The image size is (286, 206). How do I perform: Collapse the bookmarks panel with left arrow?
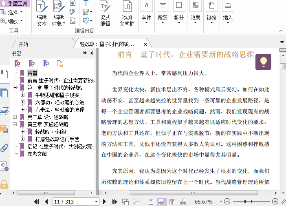tap(92, 53)
